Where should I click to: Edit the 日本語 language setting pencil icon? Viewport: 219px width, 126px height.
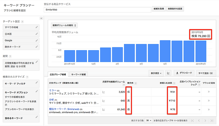(37, 34)
